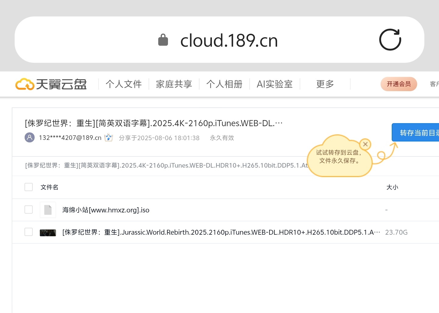This screenshot has height=313, width=439.
Task: Click the sharer's avatar icon
Action: [30, 137]
